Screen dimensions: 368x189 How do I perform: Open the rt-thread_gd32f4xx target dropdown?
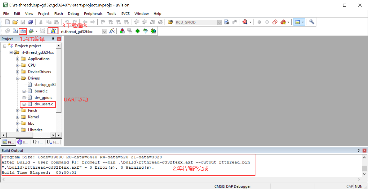click(105, 31)
